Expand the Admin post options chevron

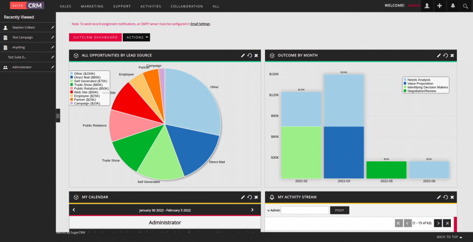(268, 210)
